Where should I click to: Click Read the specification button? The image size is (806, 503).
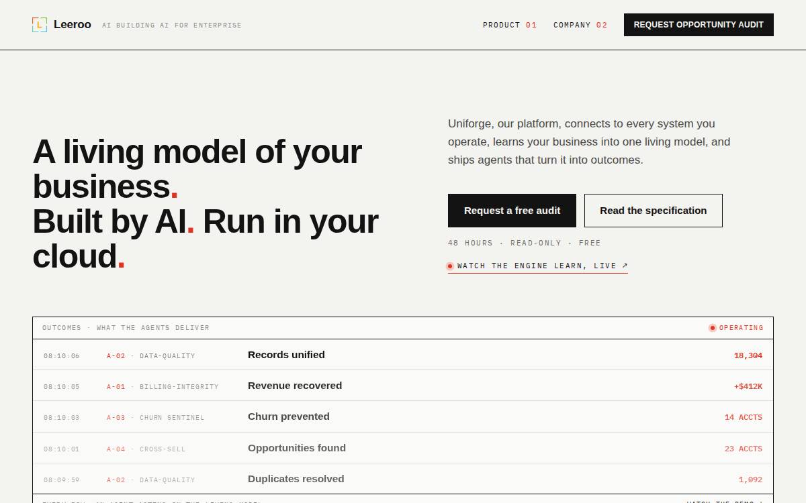pyautogui.click(x=654, y=211)
